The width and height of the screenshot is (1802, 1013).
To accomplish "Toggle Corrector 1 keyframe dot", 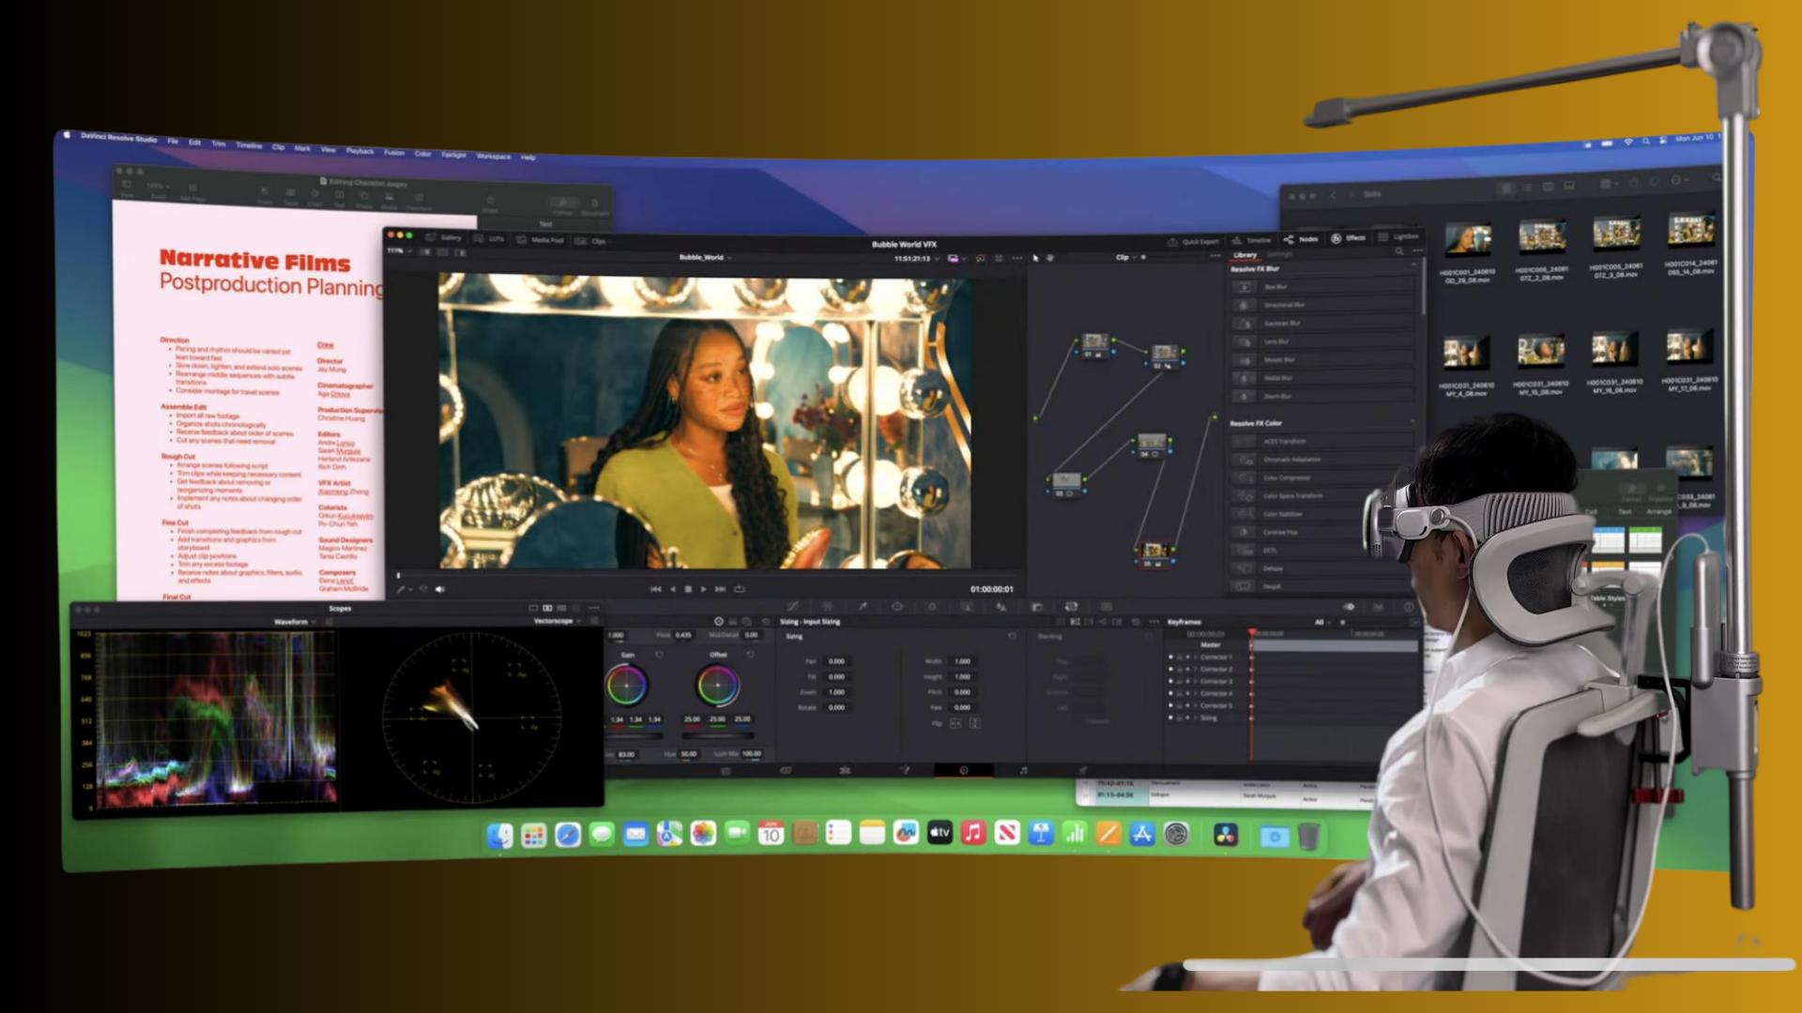I will pyautogui.click(x=1170, y=657).
